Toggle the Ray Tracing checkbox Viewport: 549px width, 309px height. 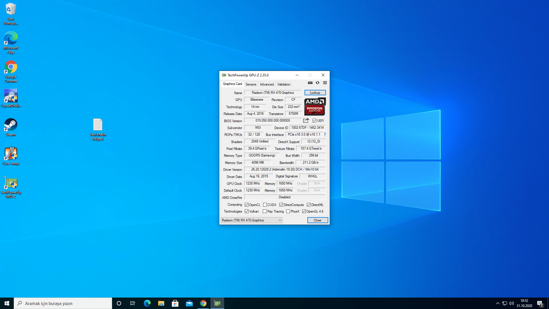[264, 211]
